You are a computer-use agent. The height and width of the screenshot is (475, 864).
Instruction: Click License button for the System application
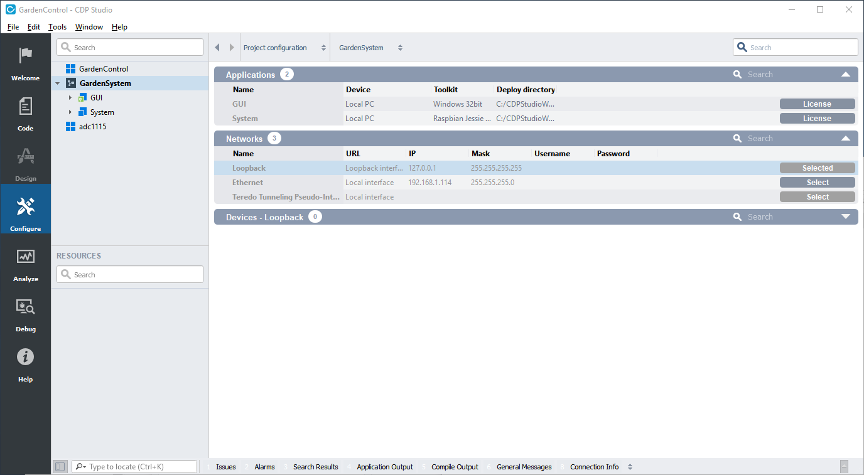(x=817, y=119)
